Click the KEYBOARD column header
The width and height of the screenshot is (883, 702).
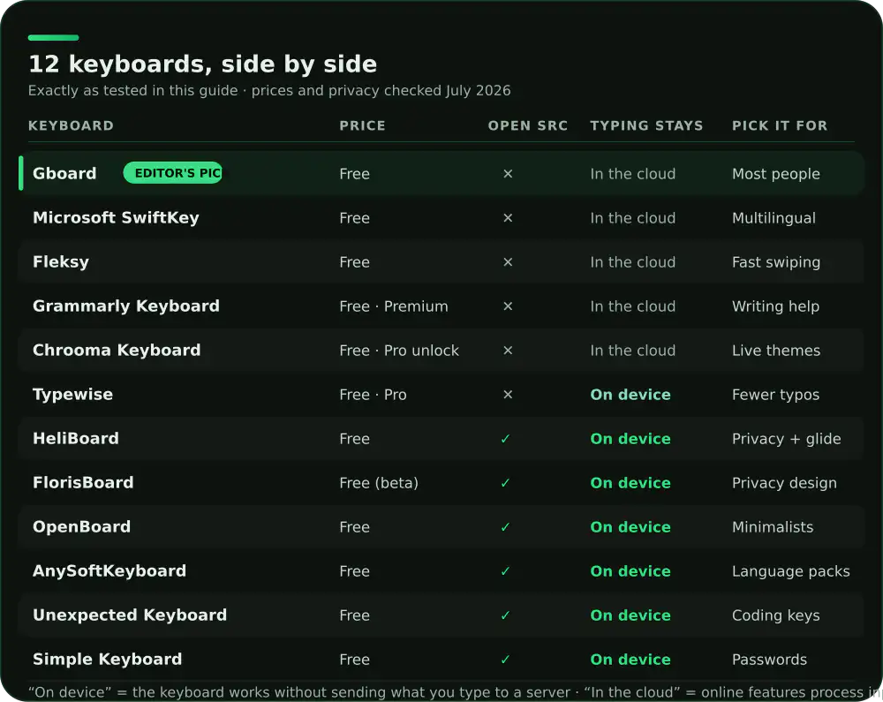pos(71,125)
